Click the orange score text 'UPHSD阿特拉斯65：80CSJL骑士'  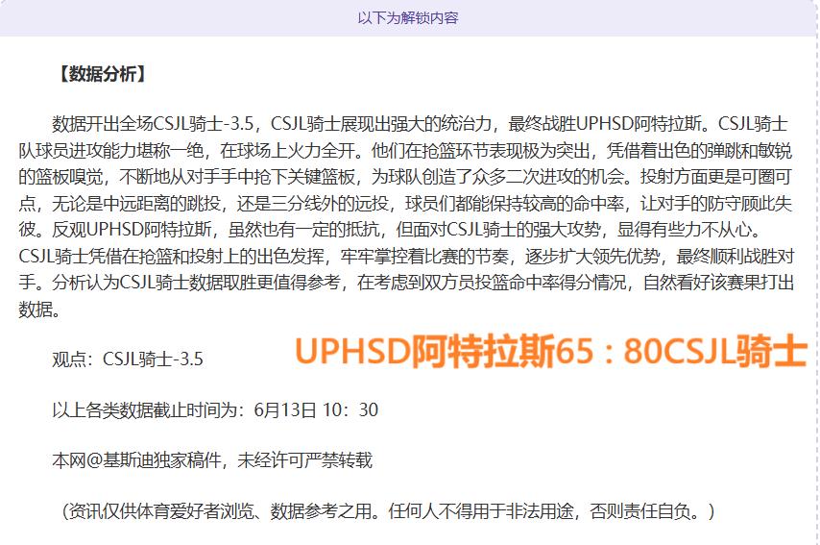point(551,351)
